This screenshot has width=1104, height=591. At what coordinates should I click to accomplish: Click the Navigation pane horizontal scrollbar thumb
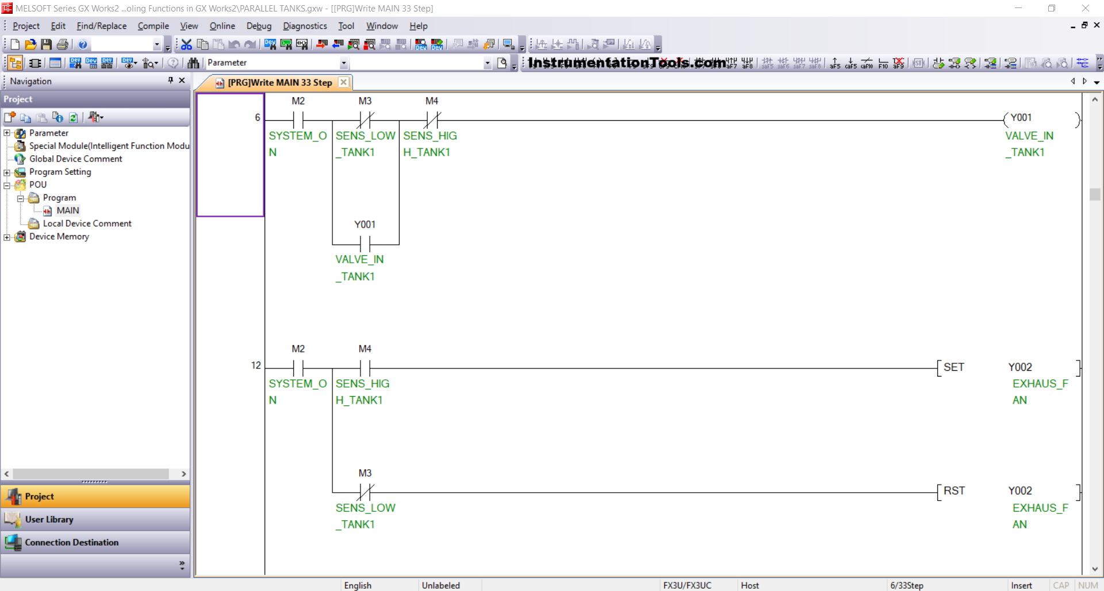coord(91,474)
